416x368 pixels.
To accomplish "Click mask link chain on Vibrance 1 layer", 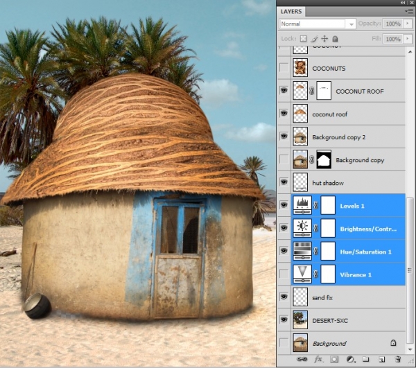I will tap(315, 274).
